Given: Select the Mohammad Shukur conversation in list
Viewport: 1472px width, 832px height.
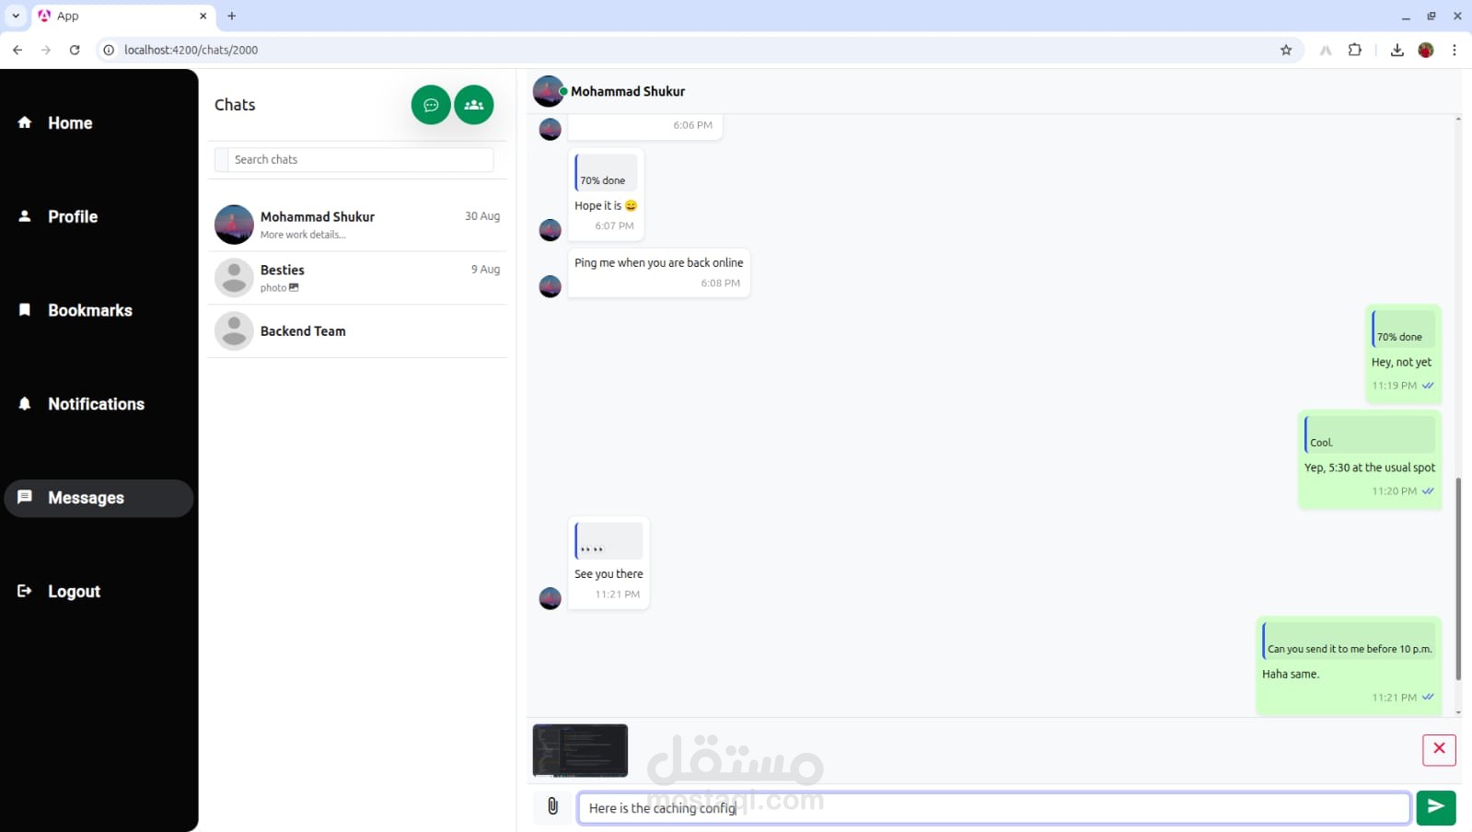Looking at the screenshot, I should pos(357,225).
